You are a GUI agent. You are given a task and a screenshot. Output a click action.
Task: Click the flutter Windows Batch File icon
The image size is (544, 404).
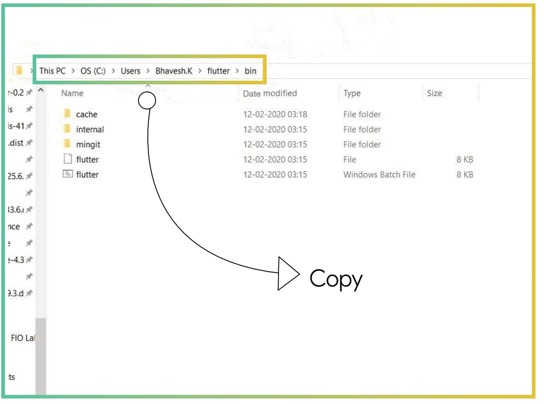click(x=67, y=174)
